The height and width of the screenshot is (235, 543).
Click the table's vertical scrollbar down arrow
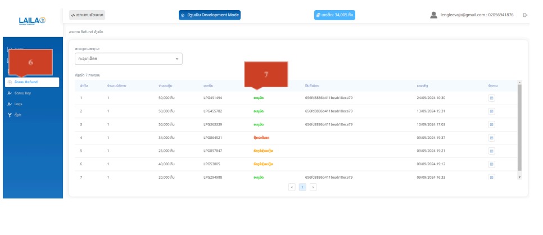point(519,177)
